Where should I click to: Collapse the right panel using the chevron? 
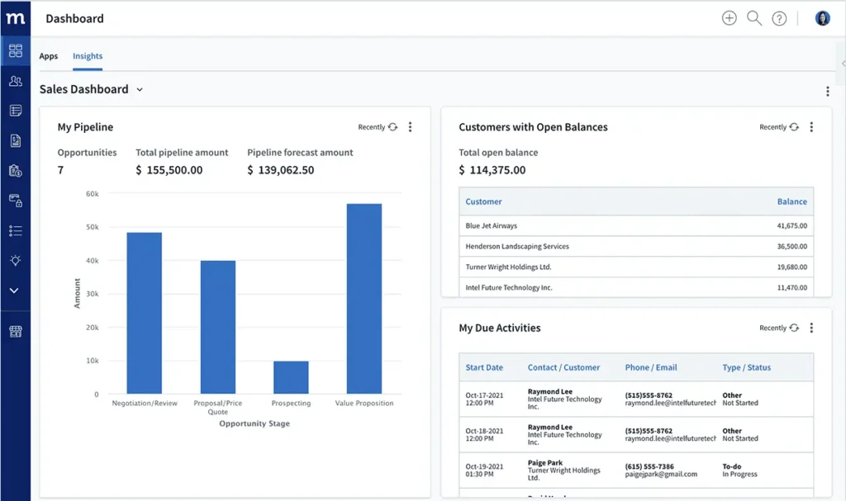[x=842, y=62]
